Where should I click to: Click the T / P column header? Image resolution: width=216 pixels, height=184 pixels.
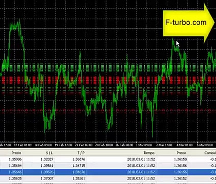pyautogui.click(x=81, y=153)
